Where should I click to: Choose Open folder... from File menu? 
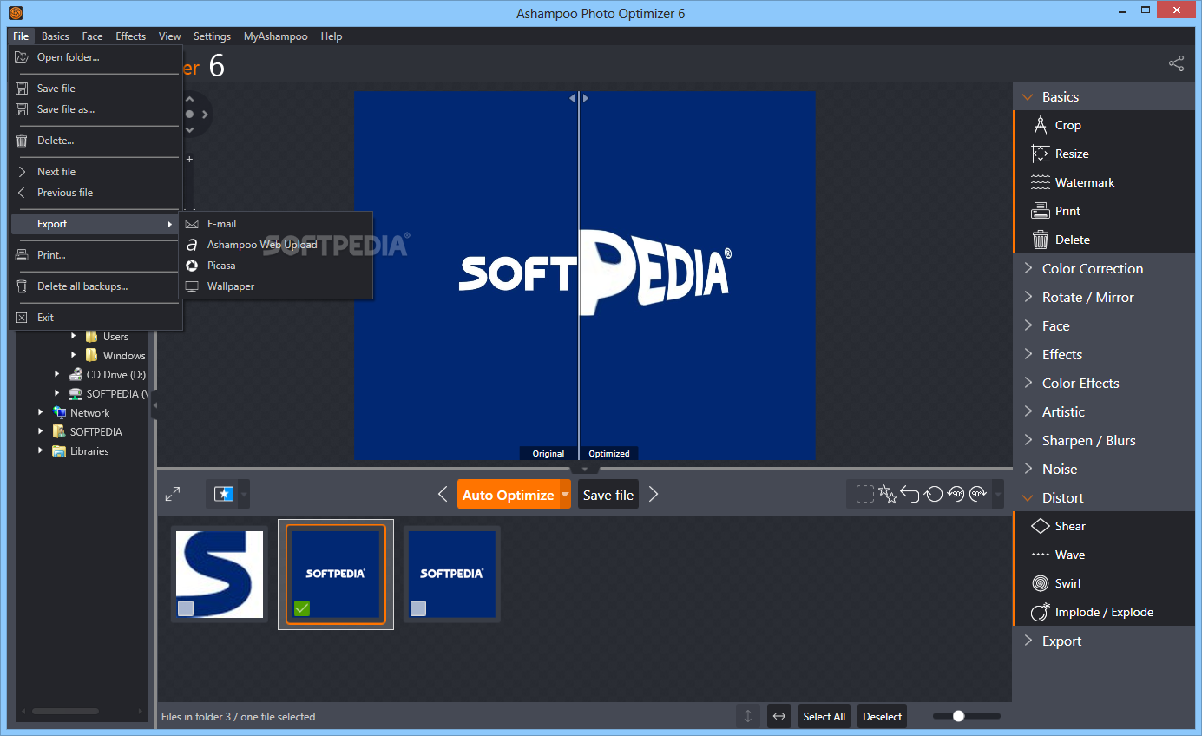[95, 57]
